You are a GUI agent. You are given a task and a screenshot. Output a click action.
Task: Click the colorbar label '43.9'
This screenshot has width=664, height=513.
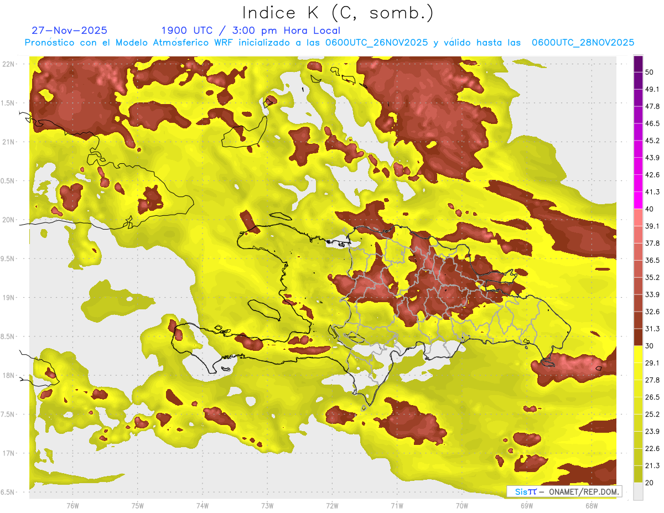(x=652, y=158)
